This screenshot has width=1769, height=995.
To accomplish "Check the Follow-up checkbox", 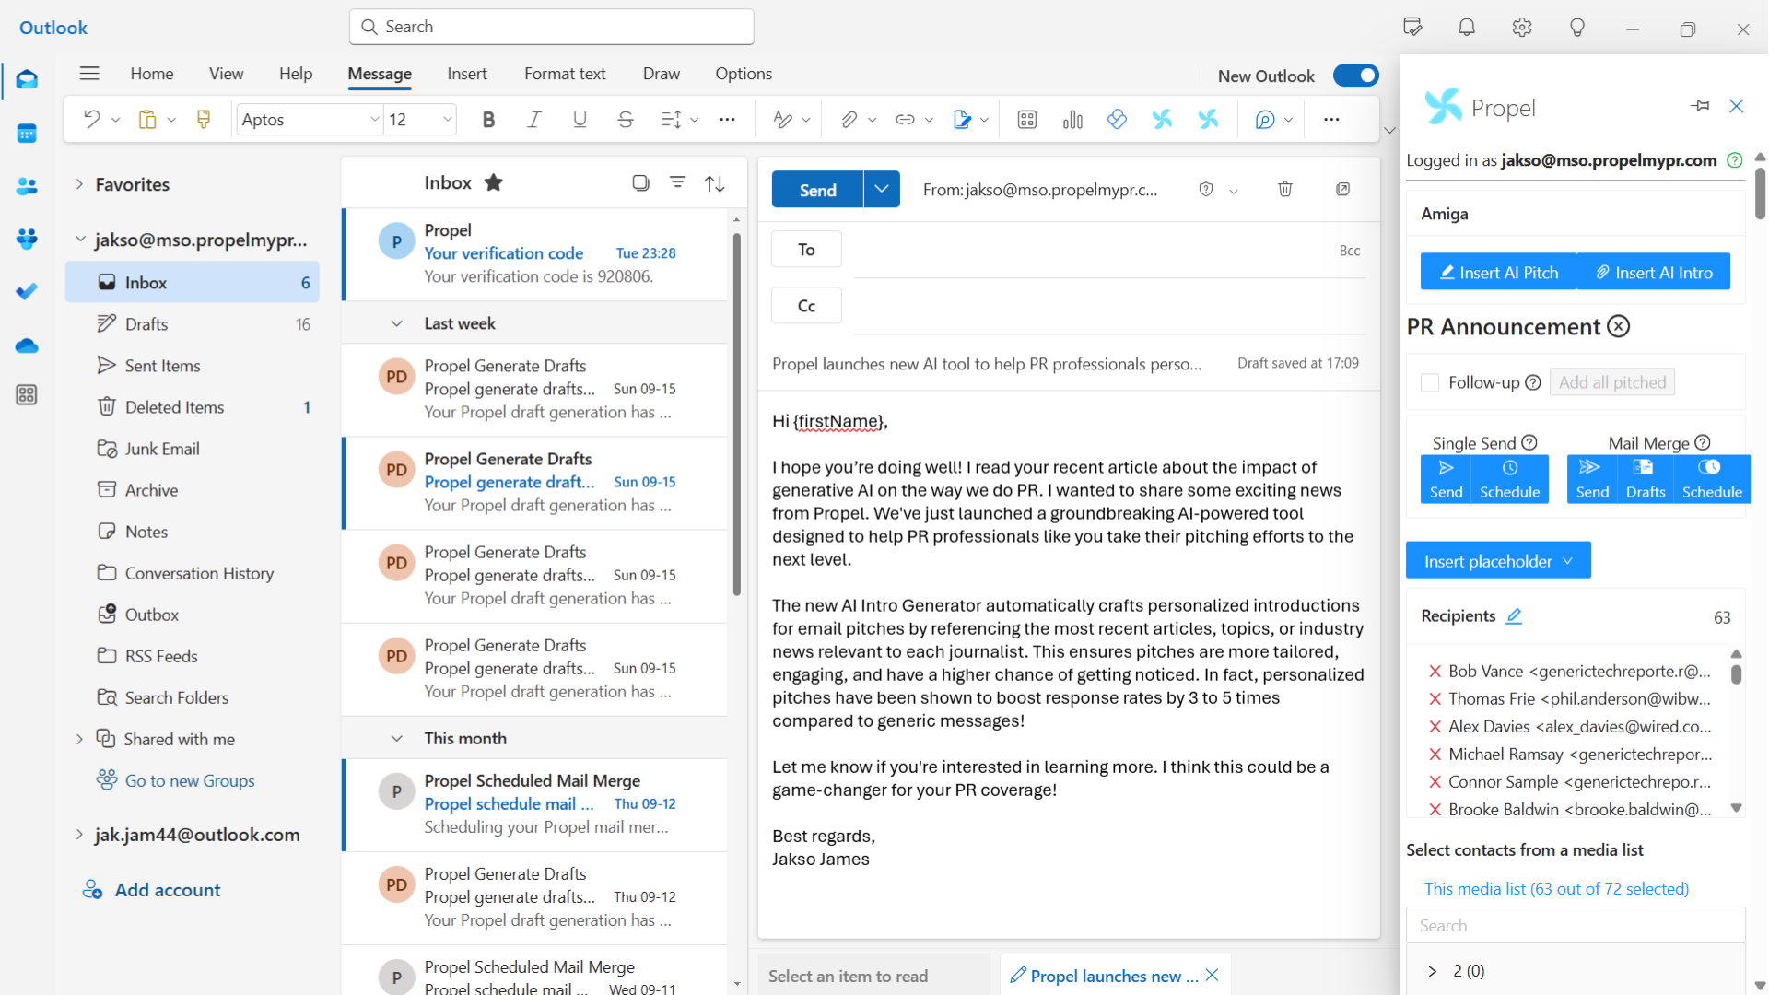I will click(1430, 382).
